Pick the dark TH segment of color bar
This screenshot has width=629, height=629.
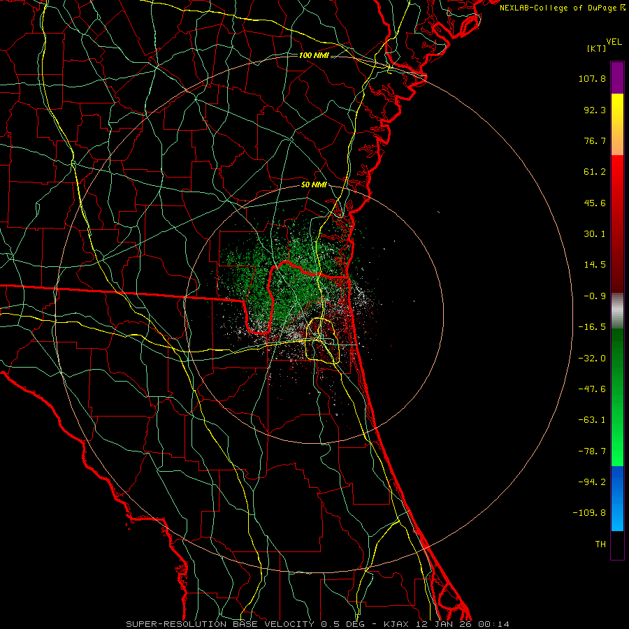[x=617, y=545]
